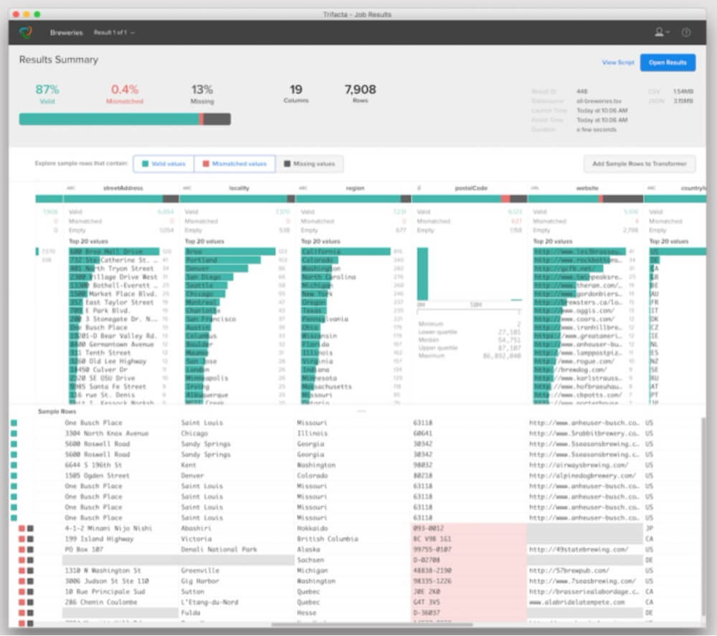Image resolution: width=717 pixels, height=636 pixels.
Task: Click the region ABC type icon
Action: (303, 188)
